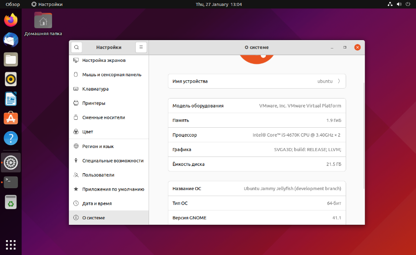Click the globe icon beside Регион и язык
This screenshot has width=416, height=255.
(x=76, y=146)
